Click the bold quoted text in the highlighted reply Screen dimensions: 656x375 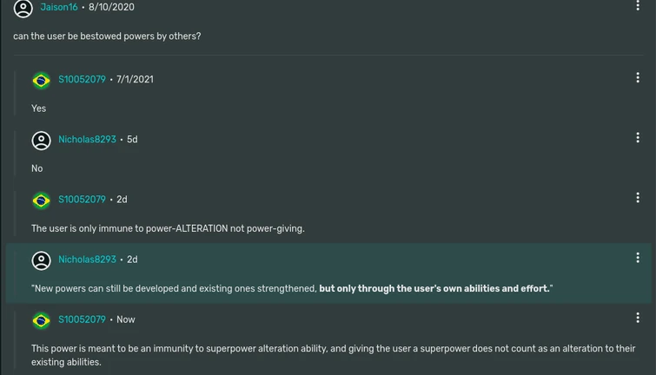click(x=434, y=289)
